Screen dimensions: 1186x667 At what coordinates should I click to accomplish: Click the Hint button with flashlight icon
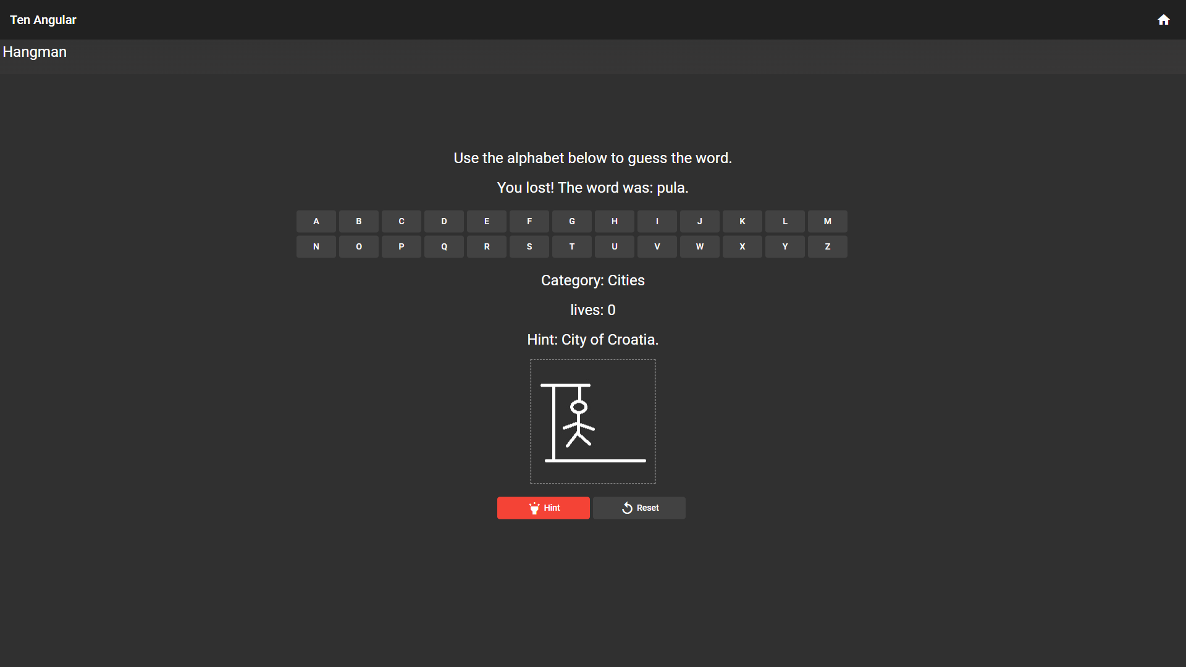click(x=544, y=508)
